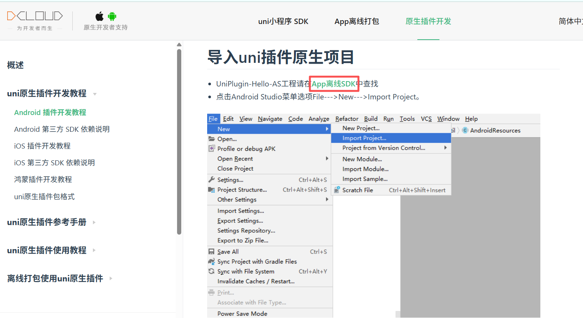Click the Apple platform icon
Screen dimensions: 583x318
pyautogui.click(x=99, y=16)
